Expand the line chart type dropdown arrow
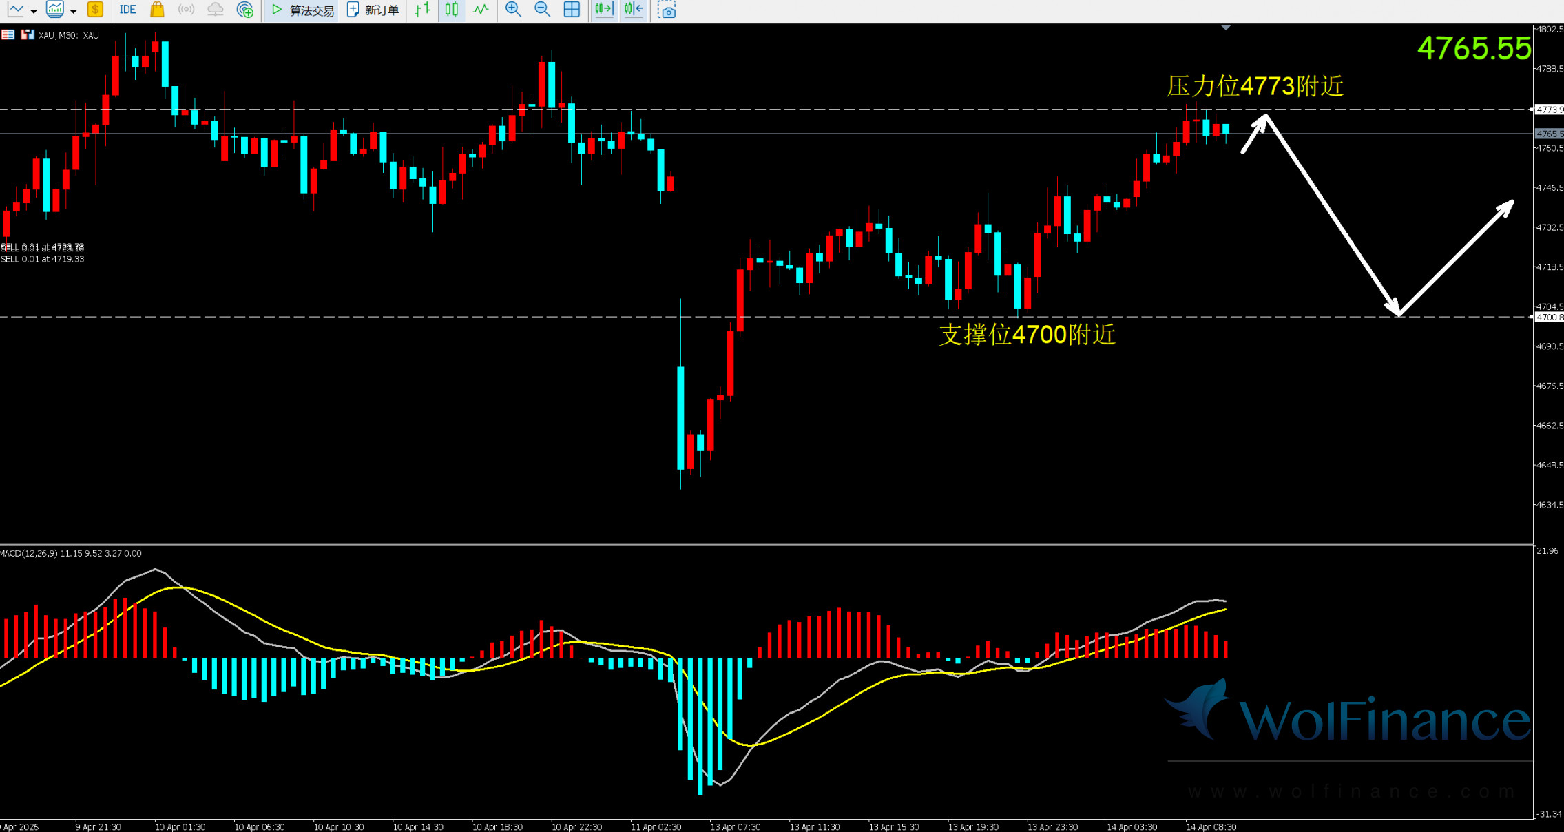 pyautogui.click(x=33, y=11)
